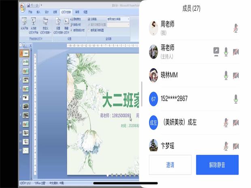
Task: Open the 分辨率 resolution dropdown
Action: pos(118,19)
